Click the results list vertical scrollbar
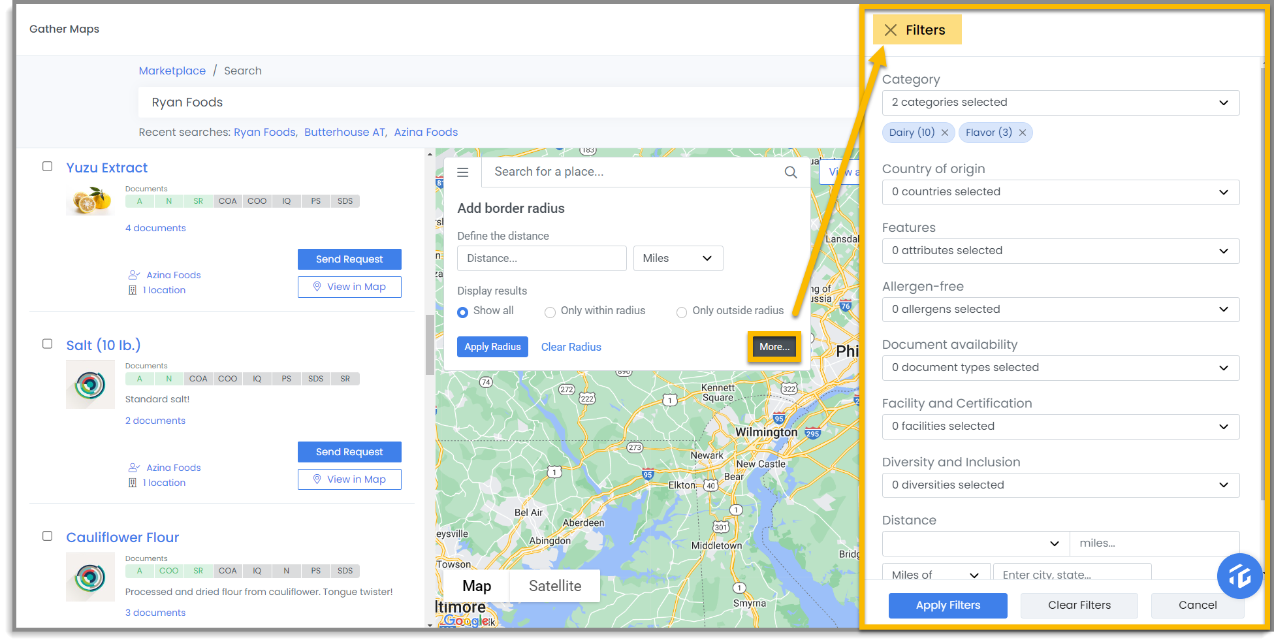1274x644 pixels. (430, 345)
